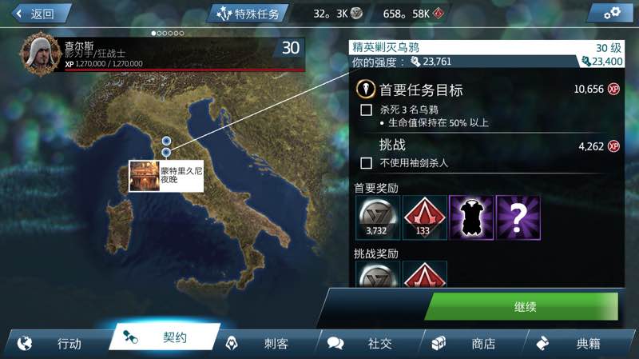Screen dimensions: 639x359
Task: Select the red crest reward 133
Action: click(x=424, y=217)
